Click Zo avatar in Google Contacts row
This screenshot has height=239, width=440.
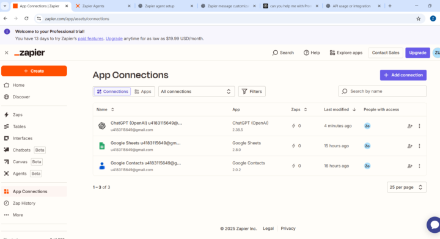point(367,166)
